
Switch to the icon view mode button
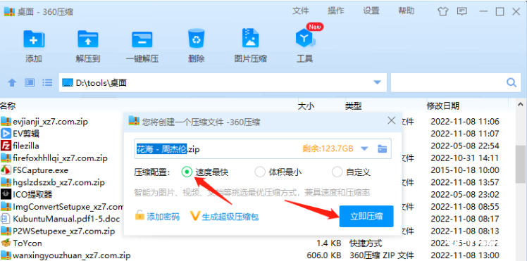30,82
